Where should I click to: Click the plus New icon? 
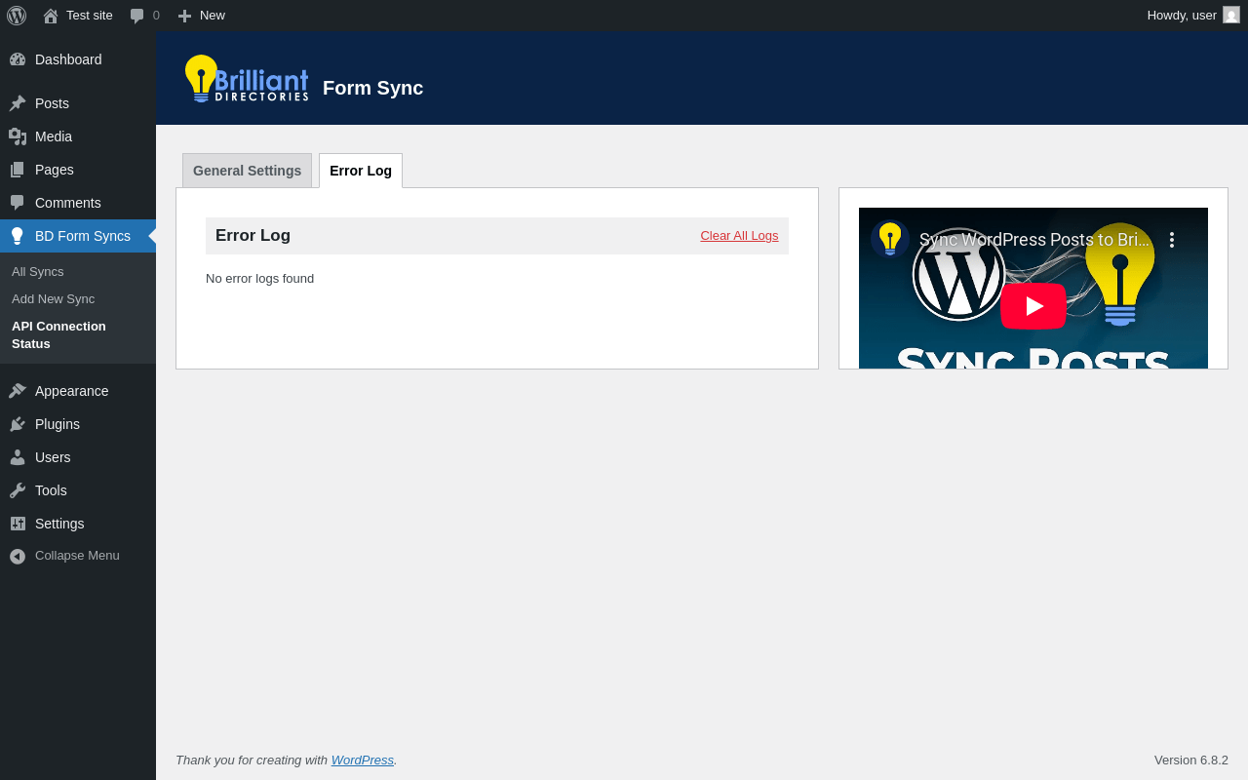click(x=184, y=16)
